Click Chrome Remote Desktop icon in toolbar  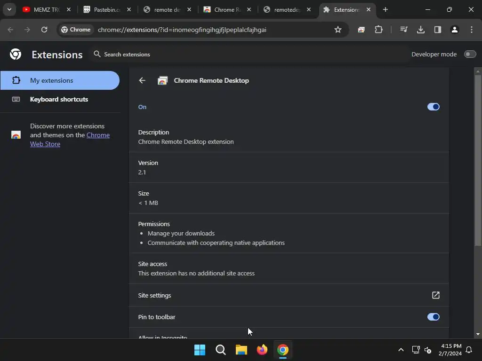click(361, 30)
